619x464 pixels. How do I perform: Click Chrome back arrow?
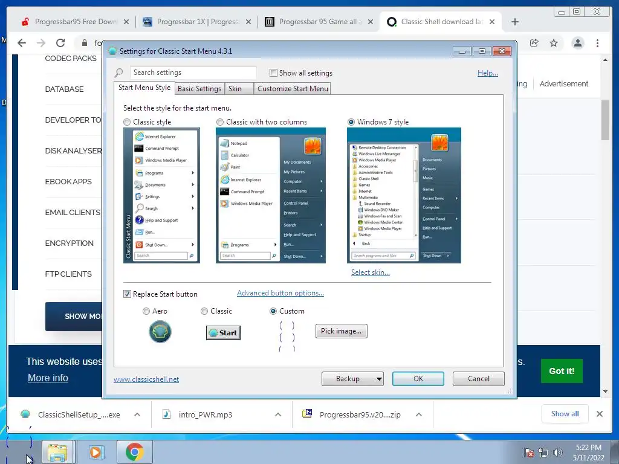coord(22,43)
